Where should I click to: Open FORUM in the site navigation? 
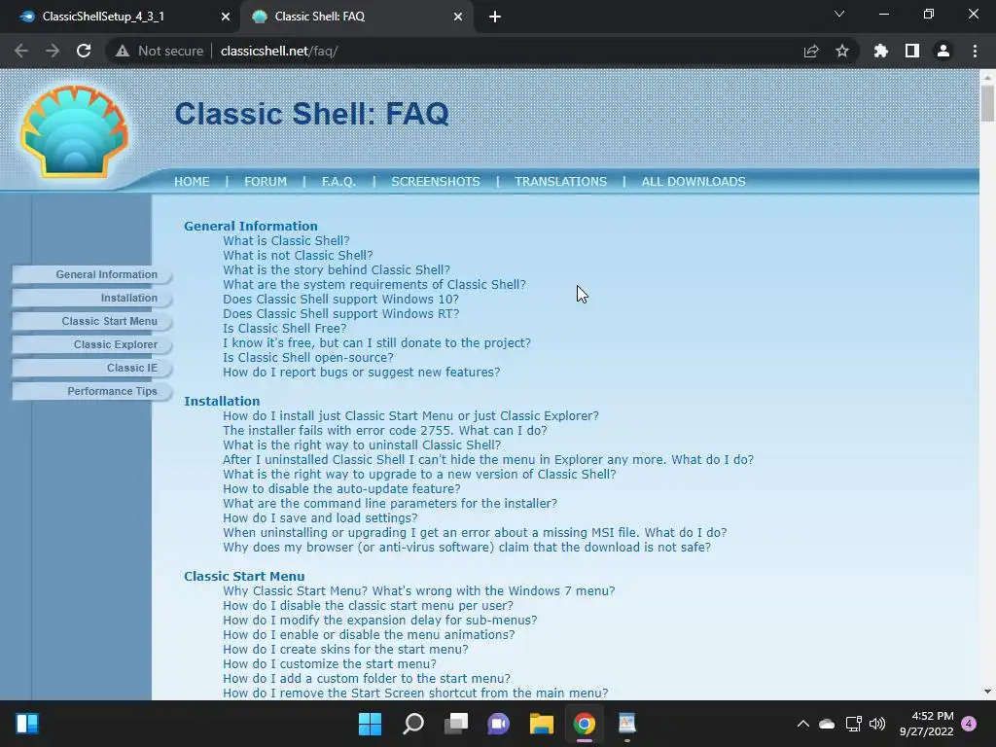(x=266, y=182)
